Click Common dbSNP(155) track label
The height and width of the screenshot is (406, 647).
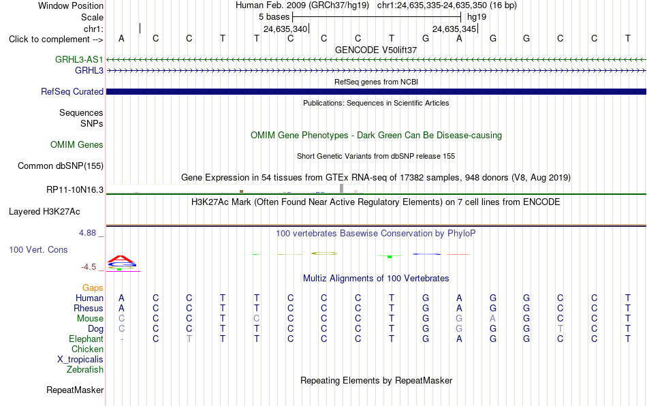point(61,166)
